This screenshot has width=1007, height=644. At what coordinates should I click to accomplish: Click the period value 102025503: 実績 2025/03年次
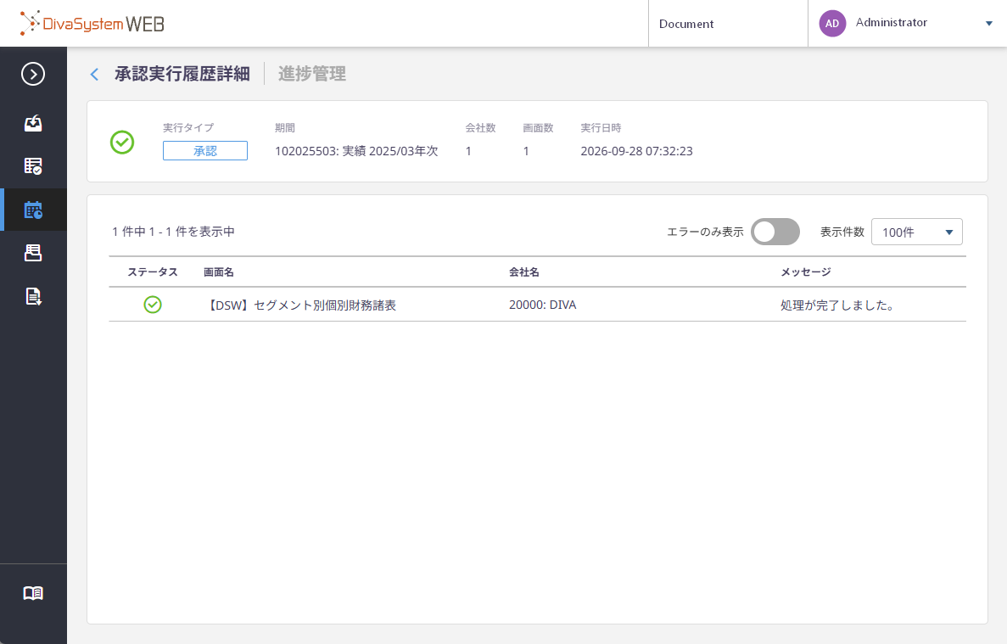point(356,151)
